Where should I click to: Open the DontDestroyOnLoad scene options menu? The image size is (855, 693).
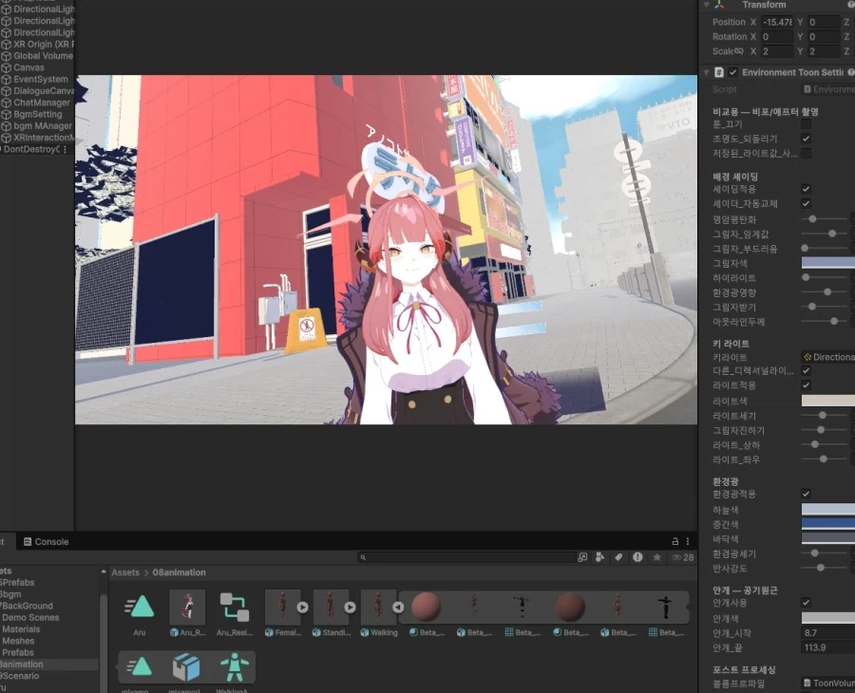65,149
